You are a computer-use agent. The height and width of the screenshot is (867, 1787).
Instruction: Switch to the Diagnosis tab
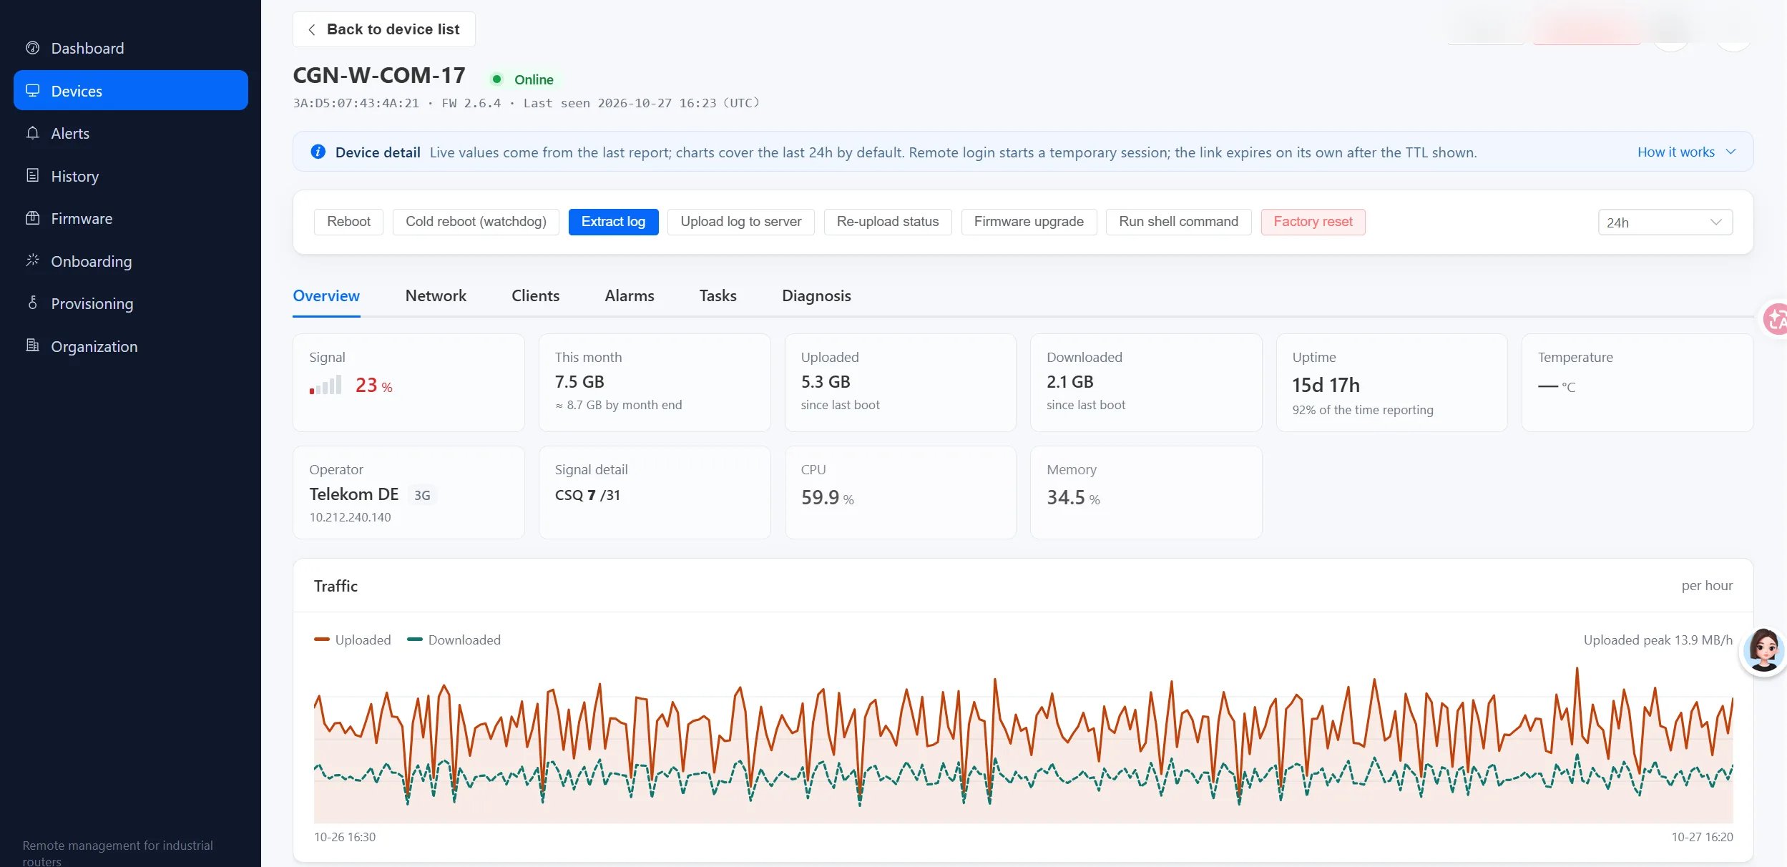pos(816,296)
